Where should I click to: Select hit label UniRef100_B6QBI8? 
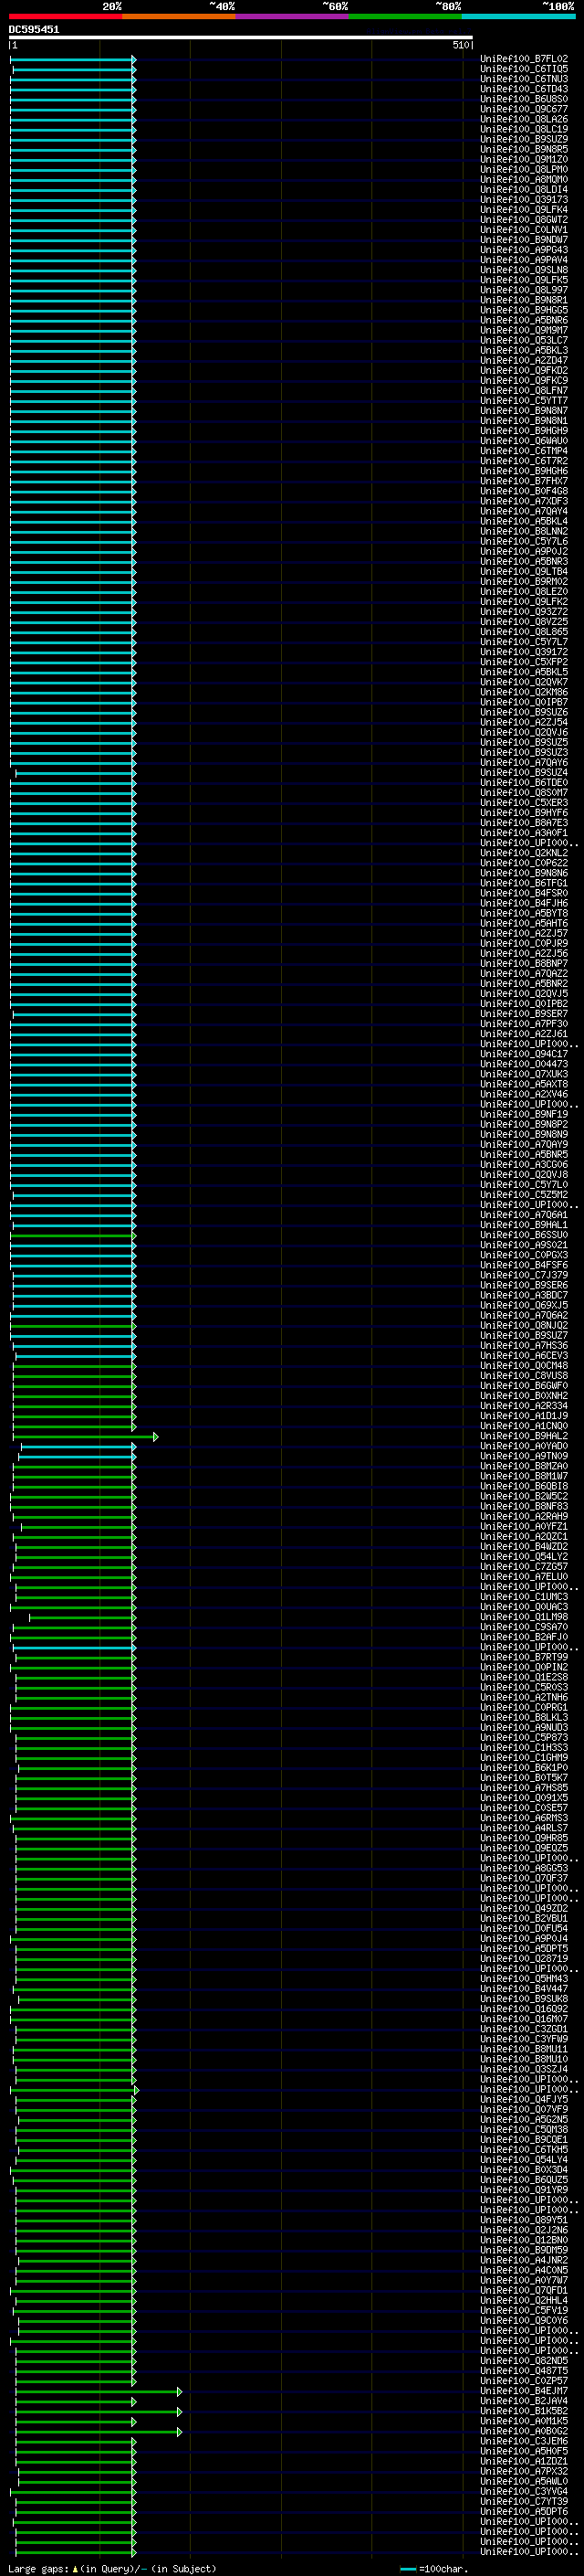click(524, 1486)
